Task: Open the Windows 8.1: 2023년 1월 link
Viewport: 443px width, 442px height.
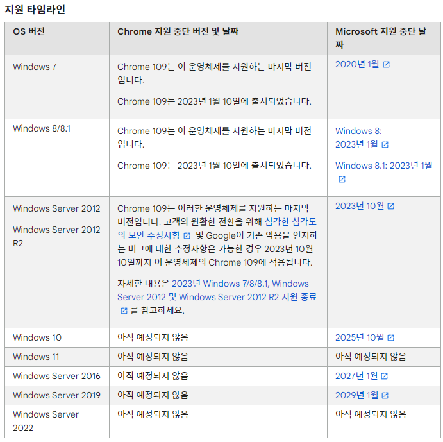Action: click(383, 166)
